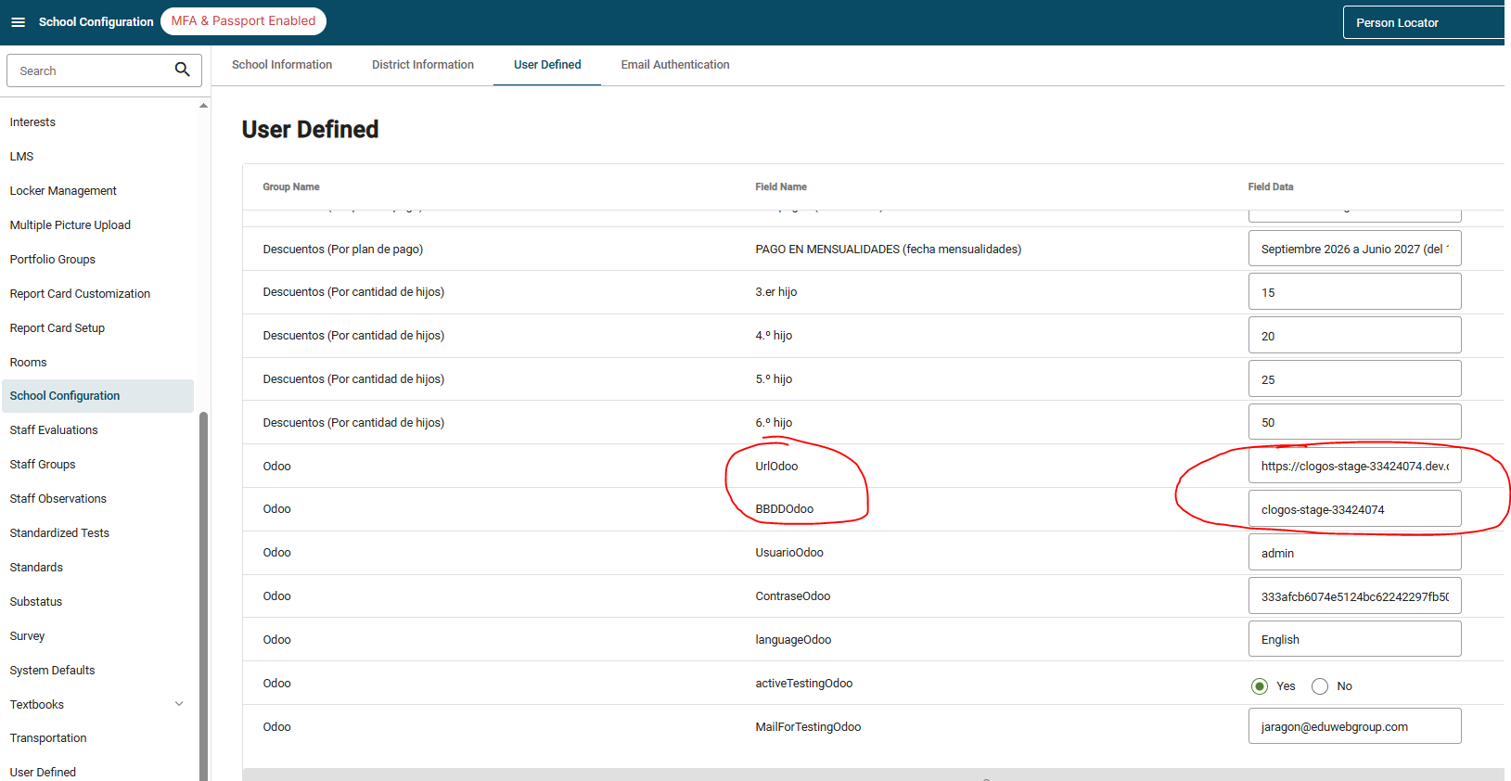This screenshot has height=781, width=1511.
Task: Edit the 6.º hijo discount value
Action: click(x=1354, y=422)
